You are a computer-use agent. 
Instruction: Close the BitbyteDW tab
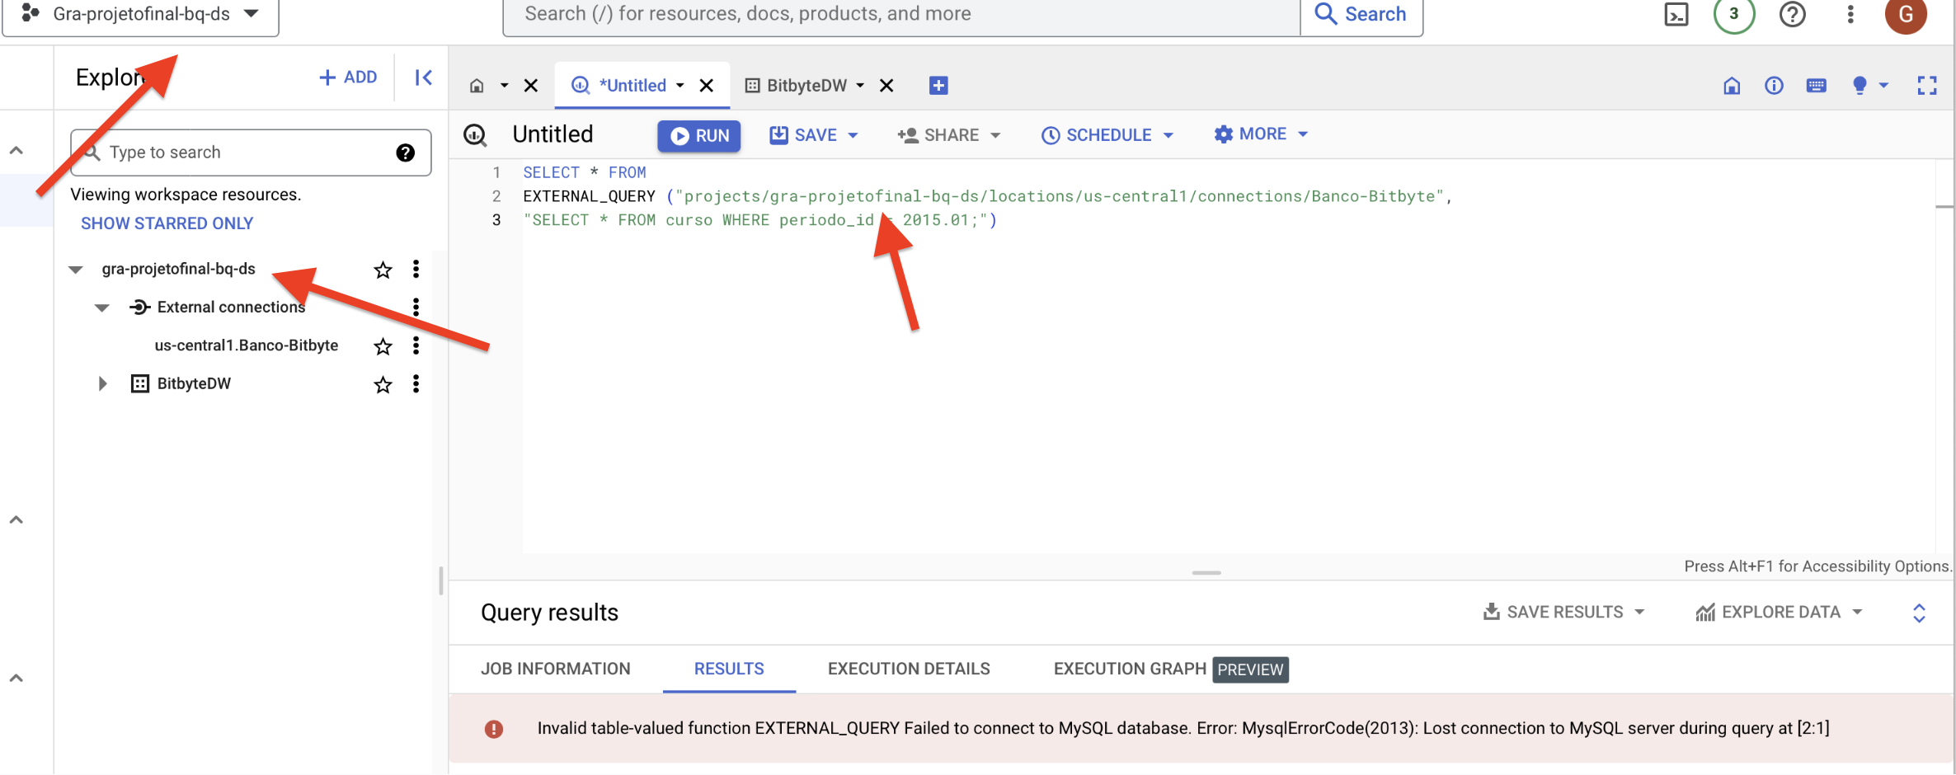coord(886,86)
